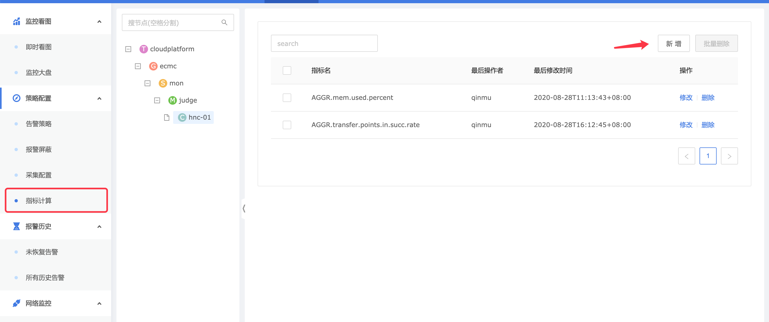
Task: Collapse the cloudplatform tree node
Action: (x=128, y=49)
